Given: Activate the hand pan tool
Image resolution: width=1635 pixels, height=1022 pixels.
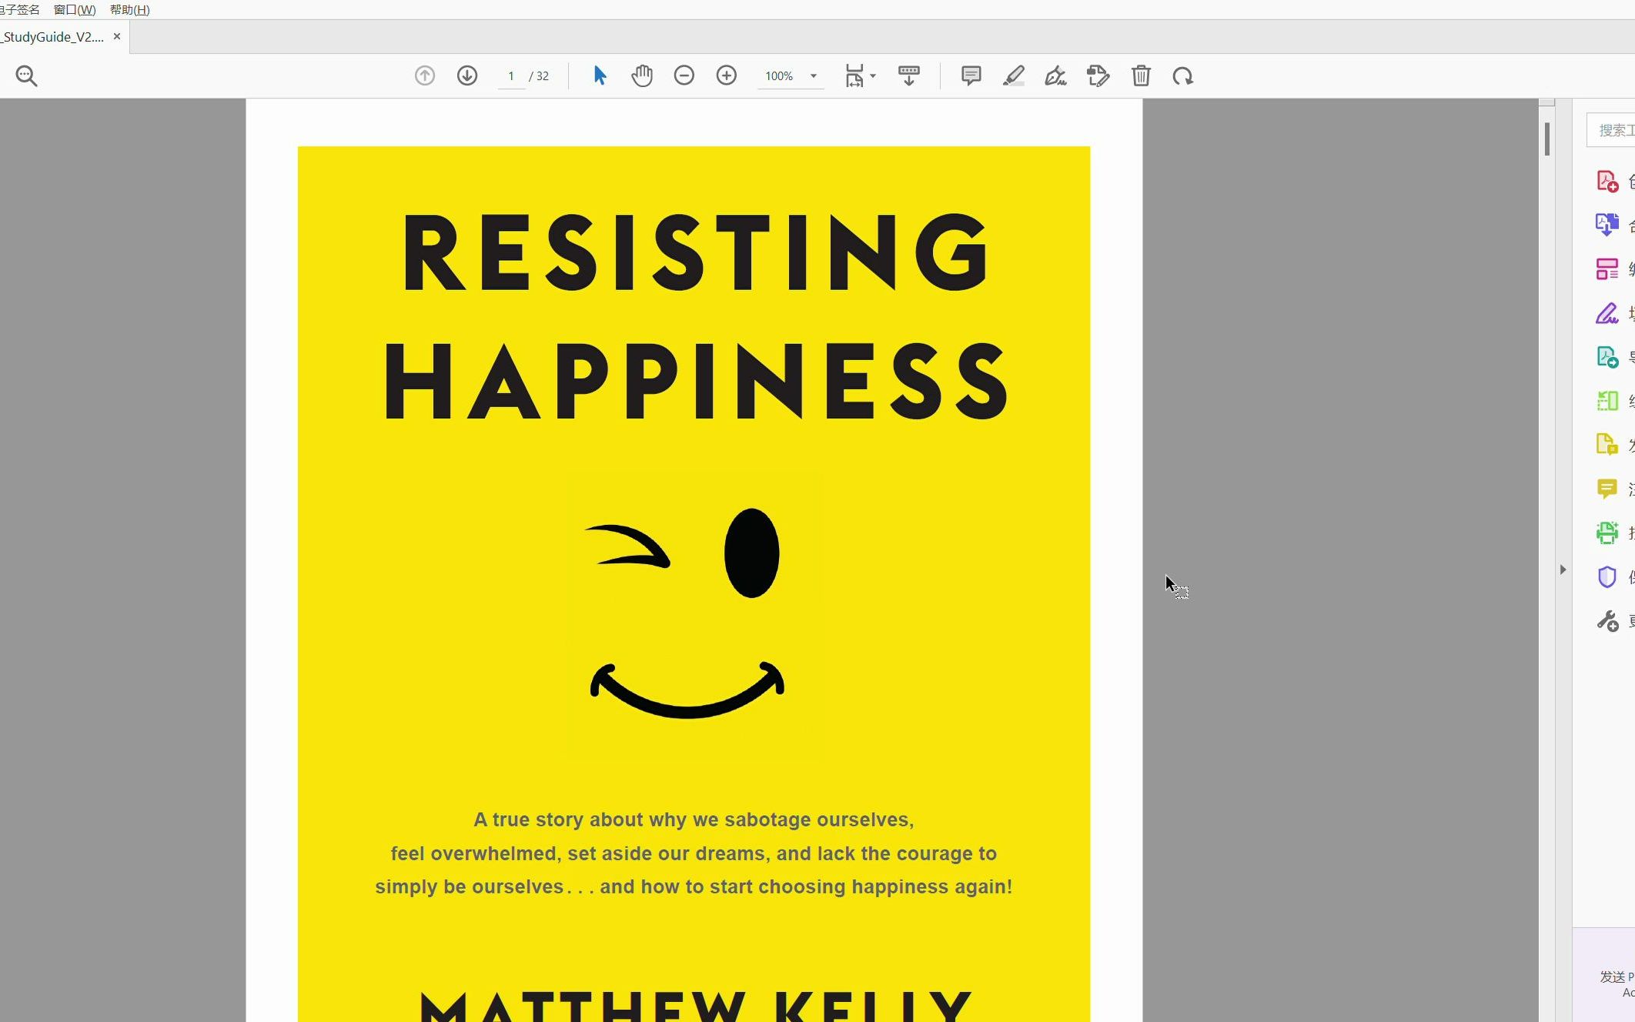Looking at the screenshot, I should [x=642, y=75].
